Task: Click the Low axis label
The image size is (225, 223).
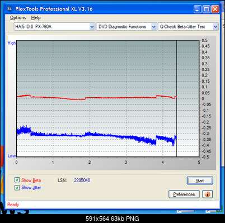Action: click(12, 156)
